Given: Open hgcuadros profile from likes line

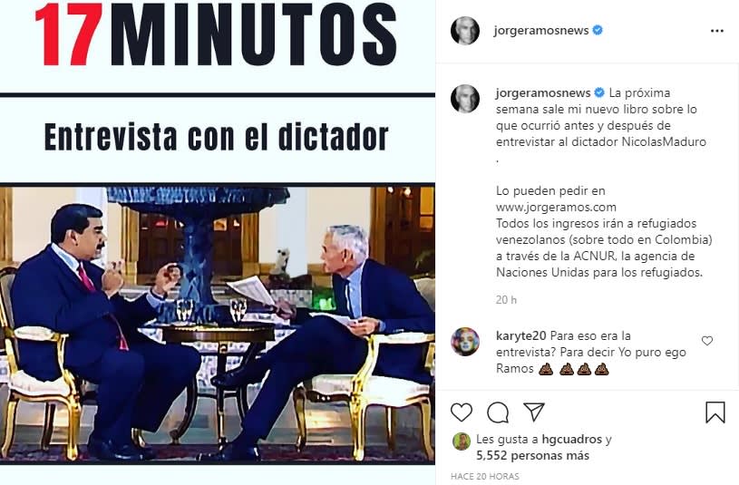Looking at the screenshot, I should 571,440.
